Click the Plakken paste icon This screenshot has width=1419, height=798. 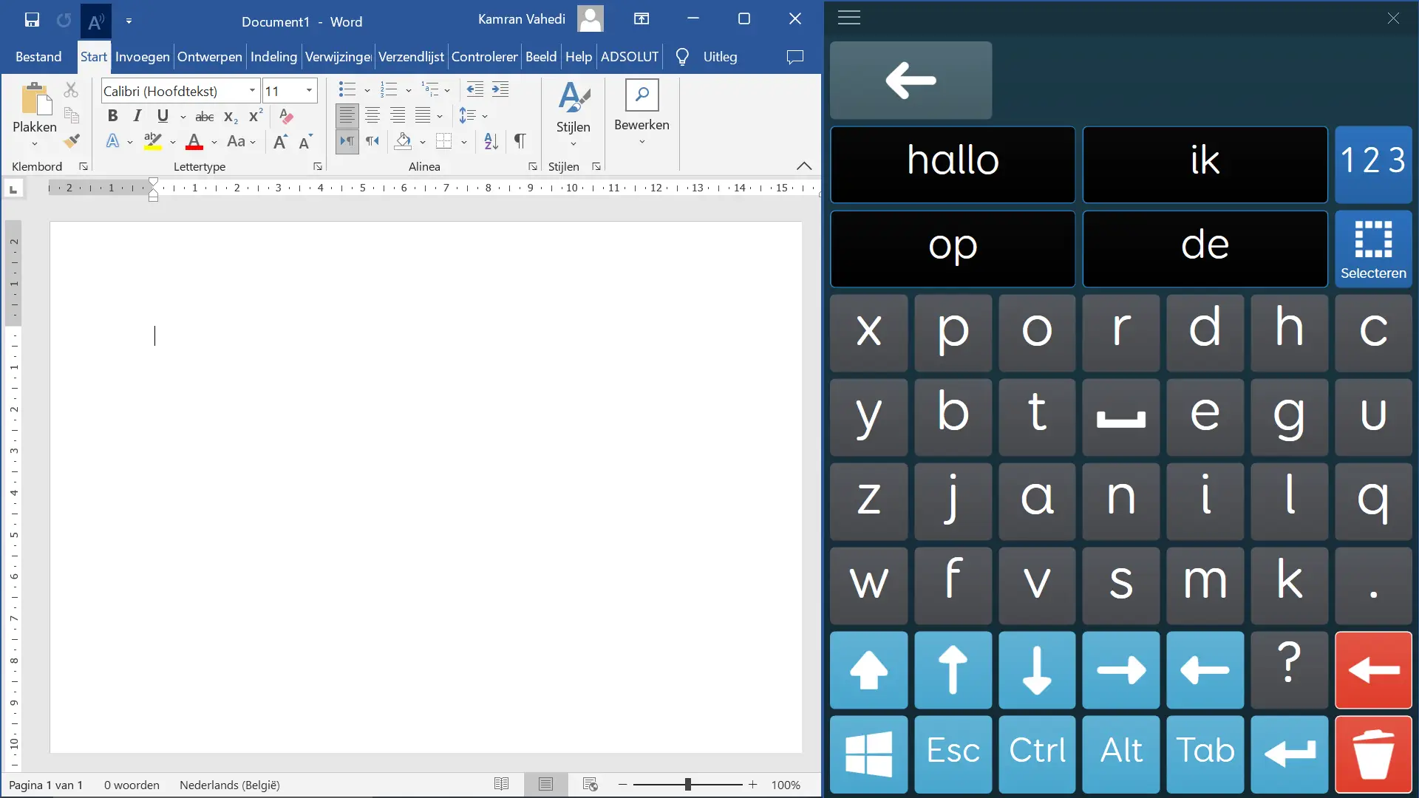click(35, 100)
